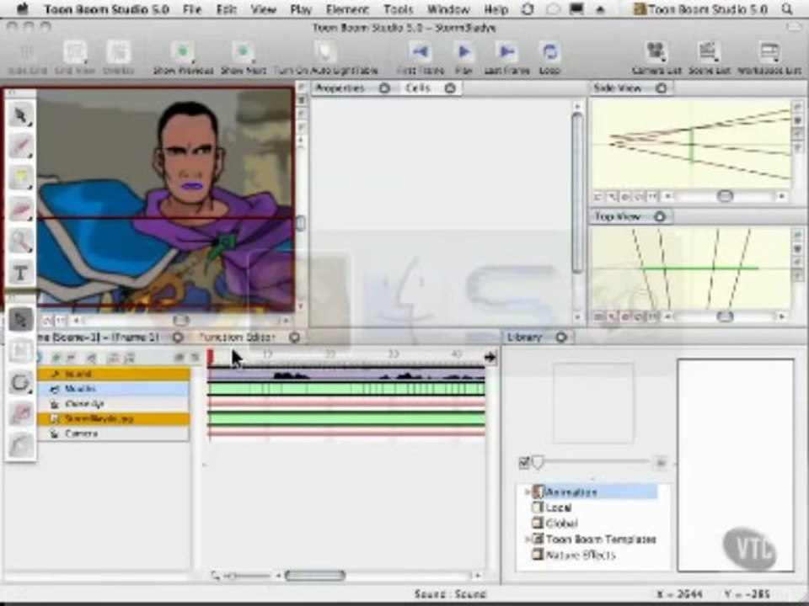Click the Library panel tab

[525, 338]
